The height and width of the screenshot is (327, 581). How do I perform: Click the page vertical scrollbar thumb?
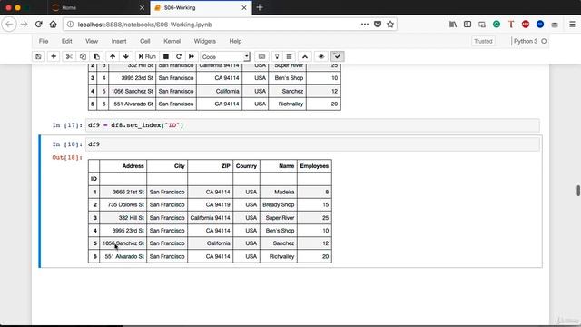pyautogui.click(x=578, y=190)
